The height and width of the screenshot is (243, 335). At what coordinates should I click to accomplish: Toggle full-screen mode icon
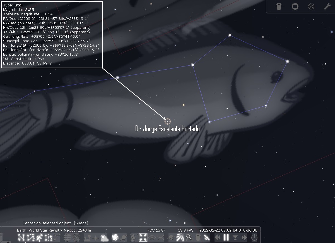(x=161, y=238)
